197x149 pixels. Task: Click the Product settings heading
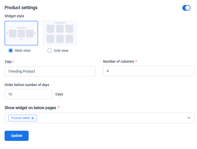[x=21, y=8]
